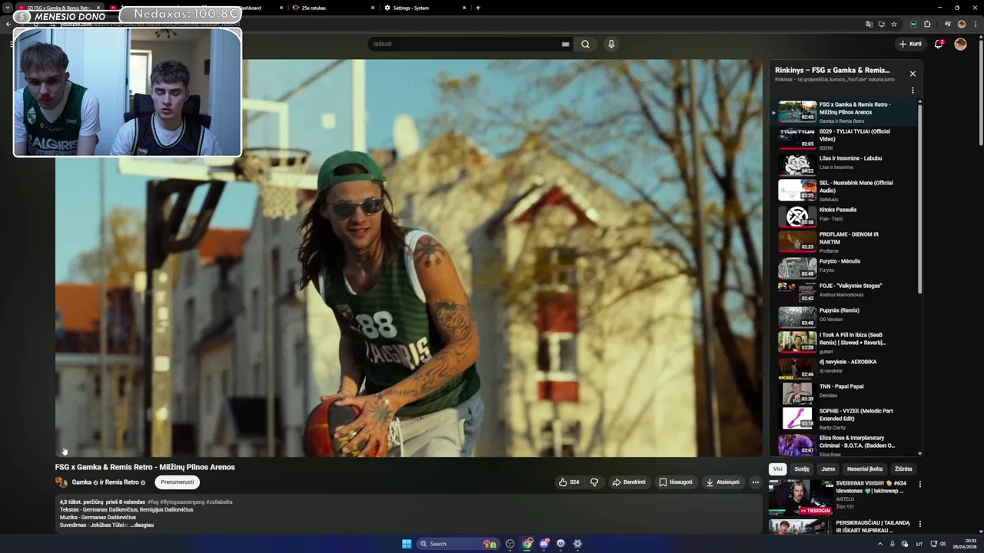Select the Jums filter chip
Image resolution: width=984 pixels, height=553 pixels.
tap(828, 469)
